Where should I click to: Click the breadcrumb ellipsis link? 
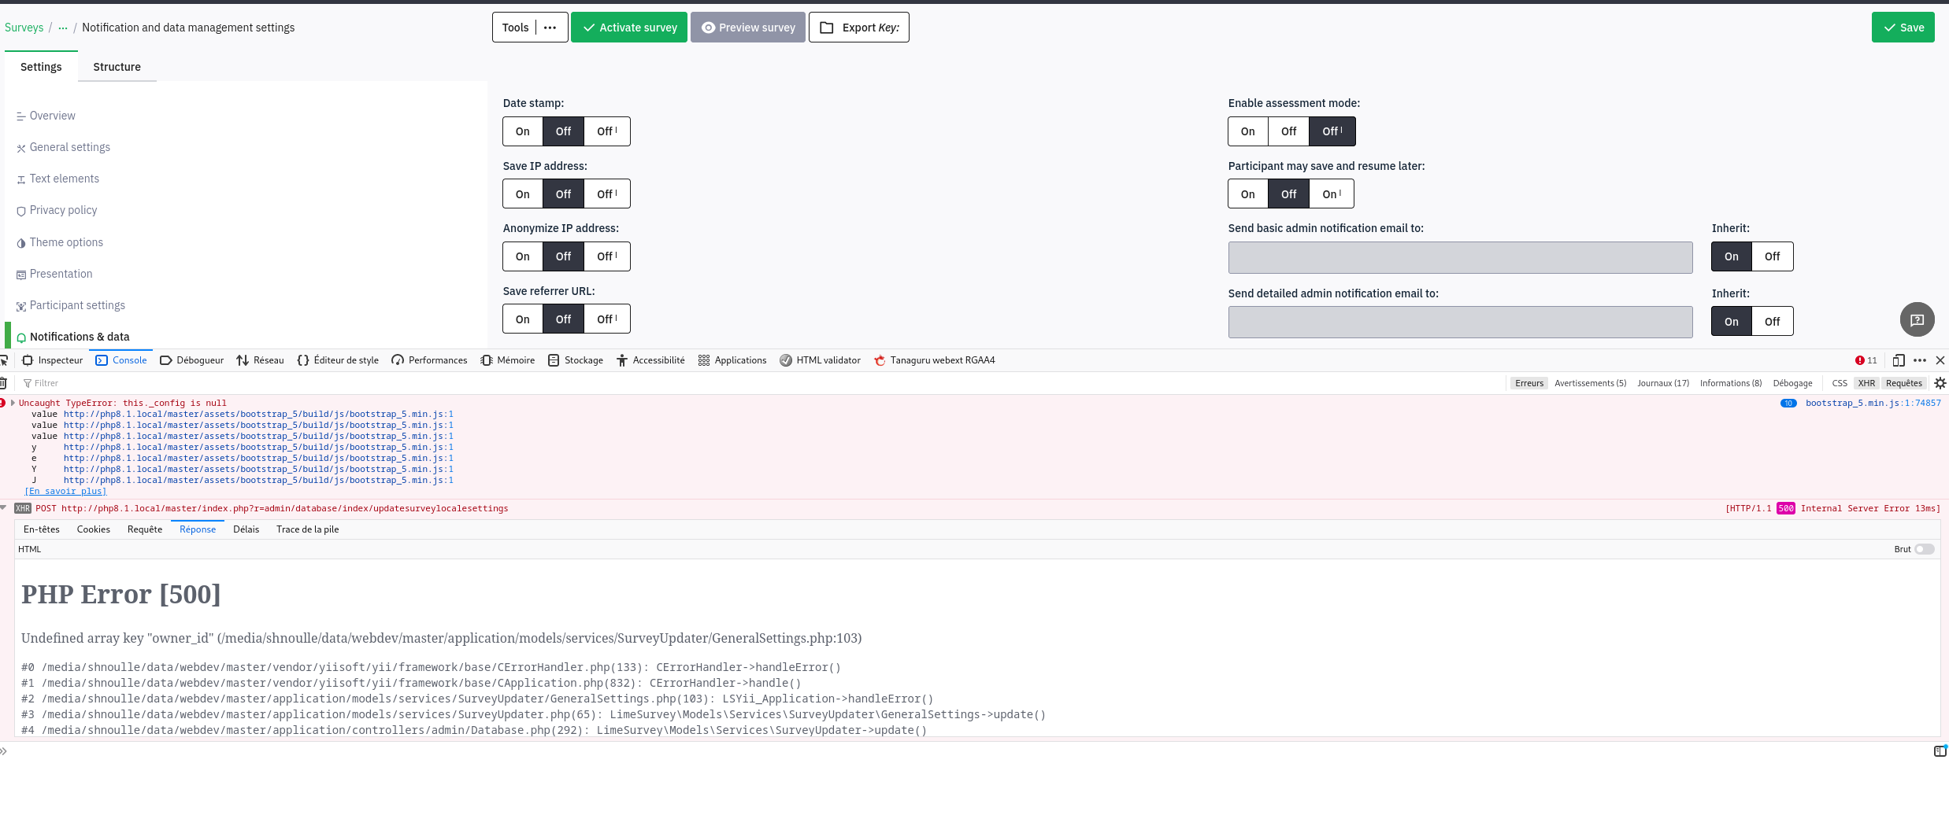click(63, 28)
